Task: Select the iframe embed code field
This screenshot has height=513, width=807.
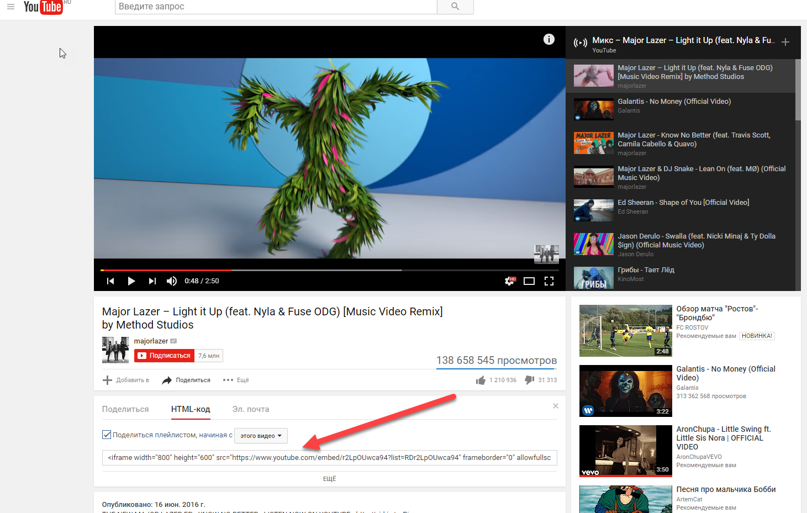Action: pyautogui.click(x=329, y=458)
